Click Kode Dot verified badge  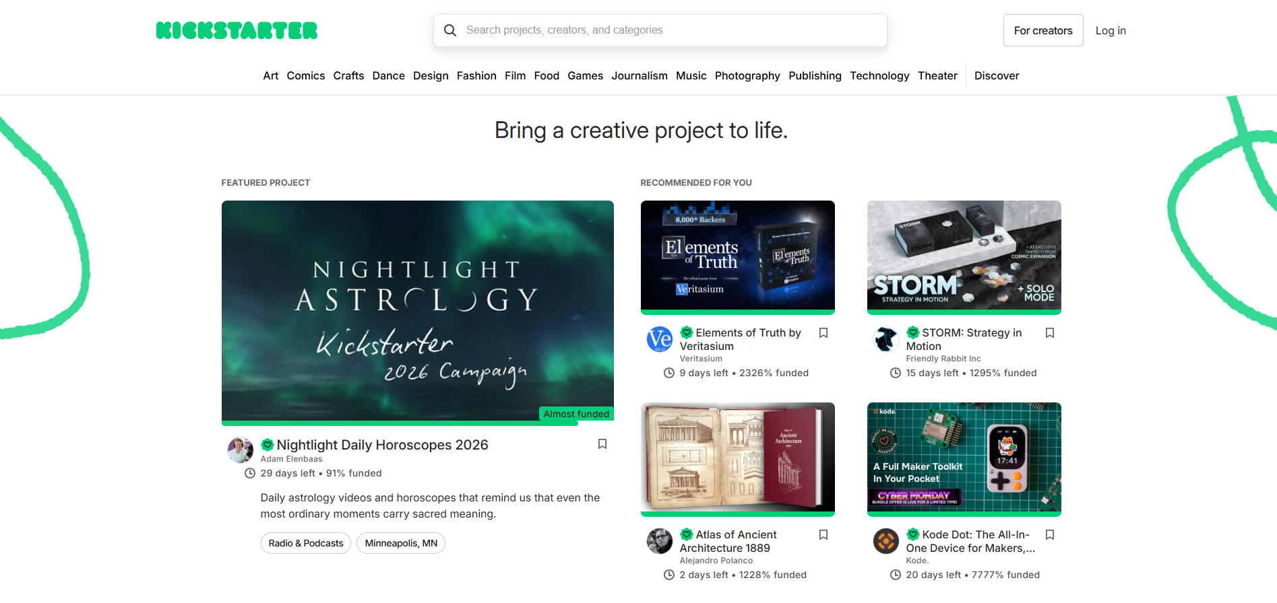click(x=913, y=534)
